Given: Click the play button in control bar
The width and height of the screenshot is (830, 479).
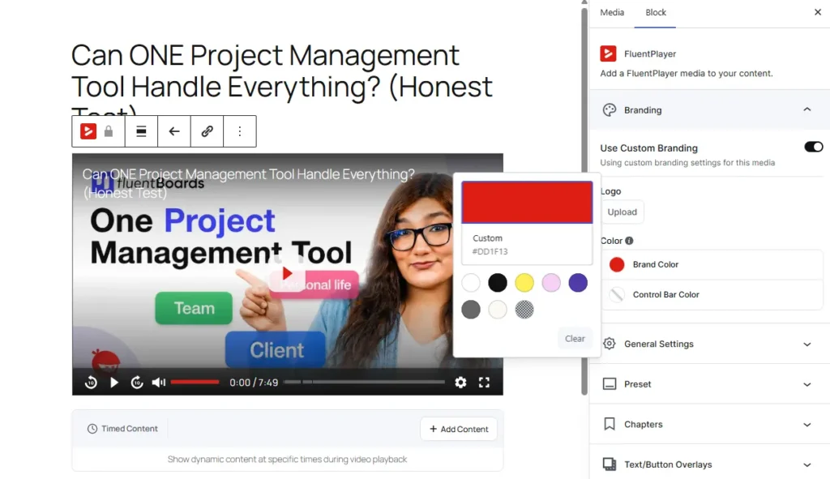Looking at the screenshot, I should click(x=113, y=382).
